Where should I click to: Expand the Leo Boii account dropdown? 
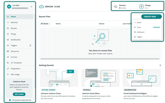point(31,7)
